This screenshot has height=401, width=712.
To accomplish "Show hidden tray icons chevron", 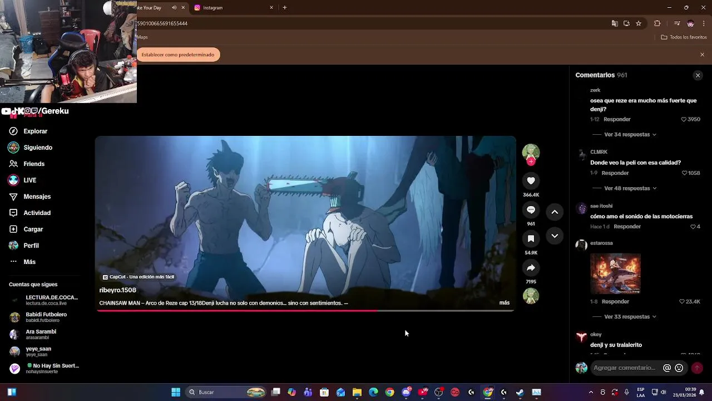I will [591, 392].
